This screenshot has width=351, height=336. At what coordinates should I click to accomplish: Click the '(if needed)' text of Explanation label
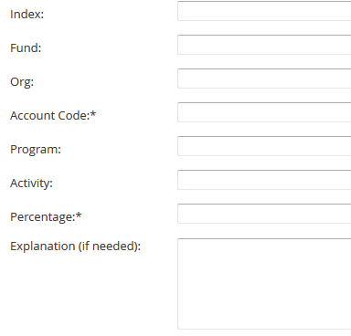pos(110,247)
